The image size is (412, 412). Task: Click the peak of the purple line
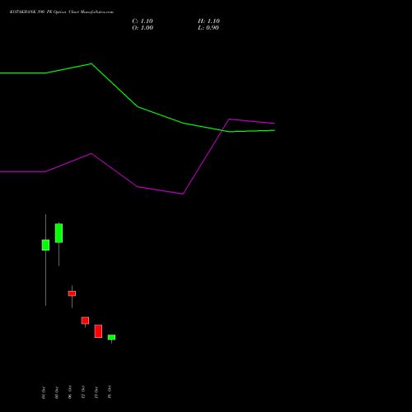point(230,119)
